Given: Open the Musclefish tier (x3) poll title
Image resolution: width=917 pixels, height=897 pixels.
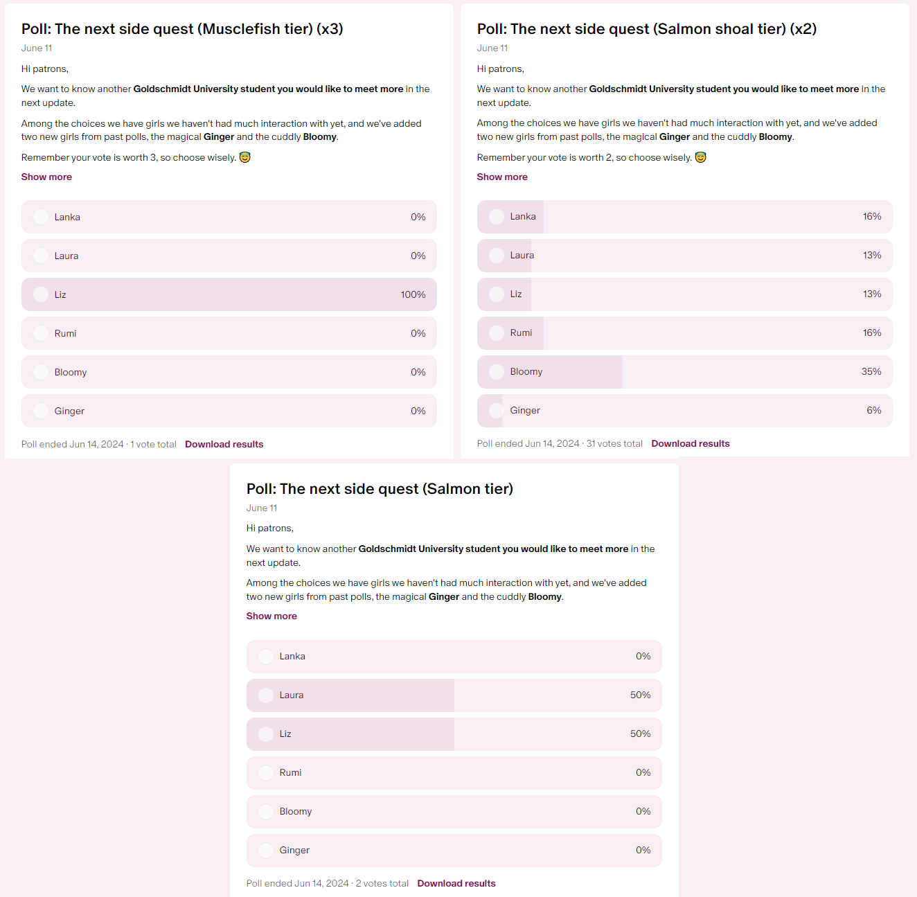Looking at the screenshot, I should 182,29.
